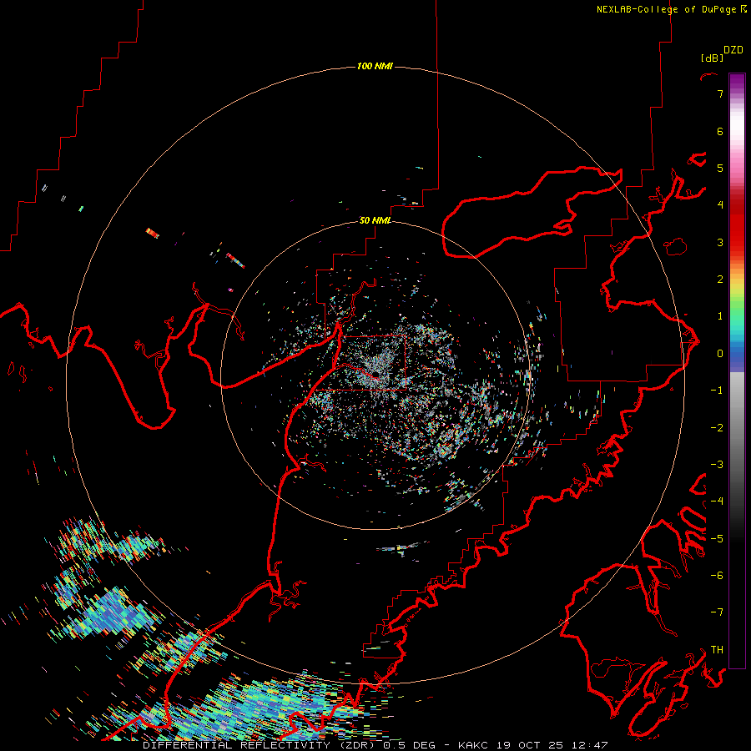Click the 2 value on the scale
The width and height of the screenshot is (751, 751).
point(720,280)
